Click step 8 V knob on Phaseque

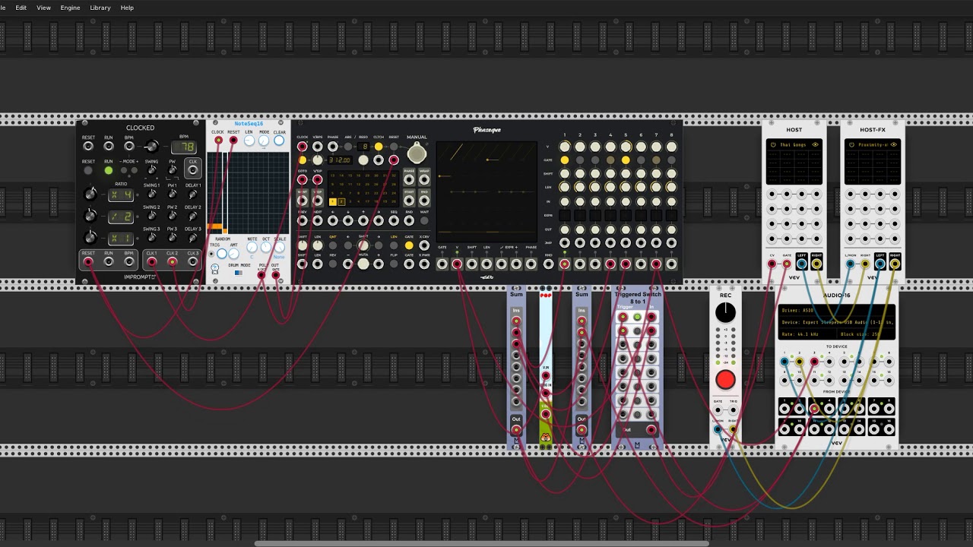tap(671, 147)
